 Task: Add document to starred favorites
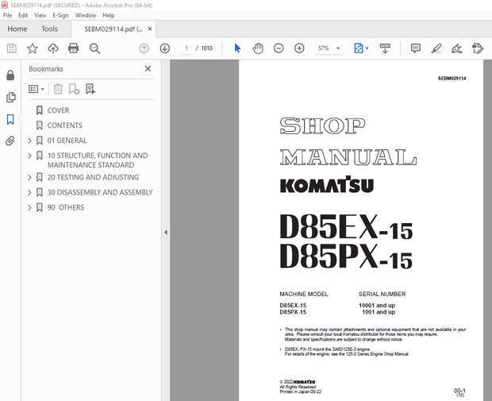33,48
